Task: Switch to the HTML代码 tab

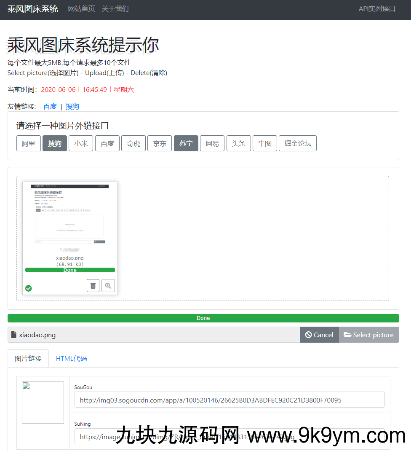Action: coord(72,359)
